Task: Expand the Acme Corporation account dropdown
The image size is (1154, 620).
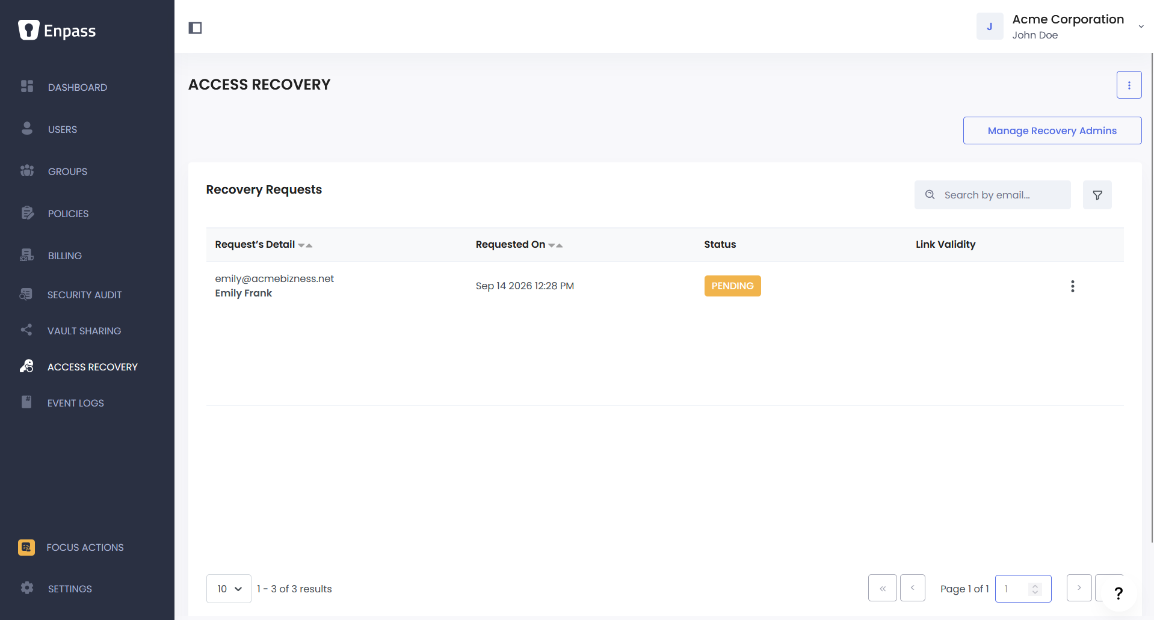Action: pyautogui.click(x=1141, y=26)
